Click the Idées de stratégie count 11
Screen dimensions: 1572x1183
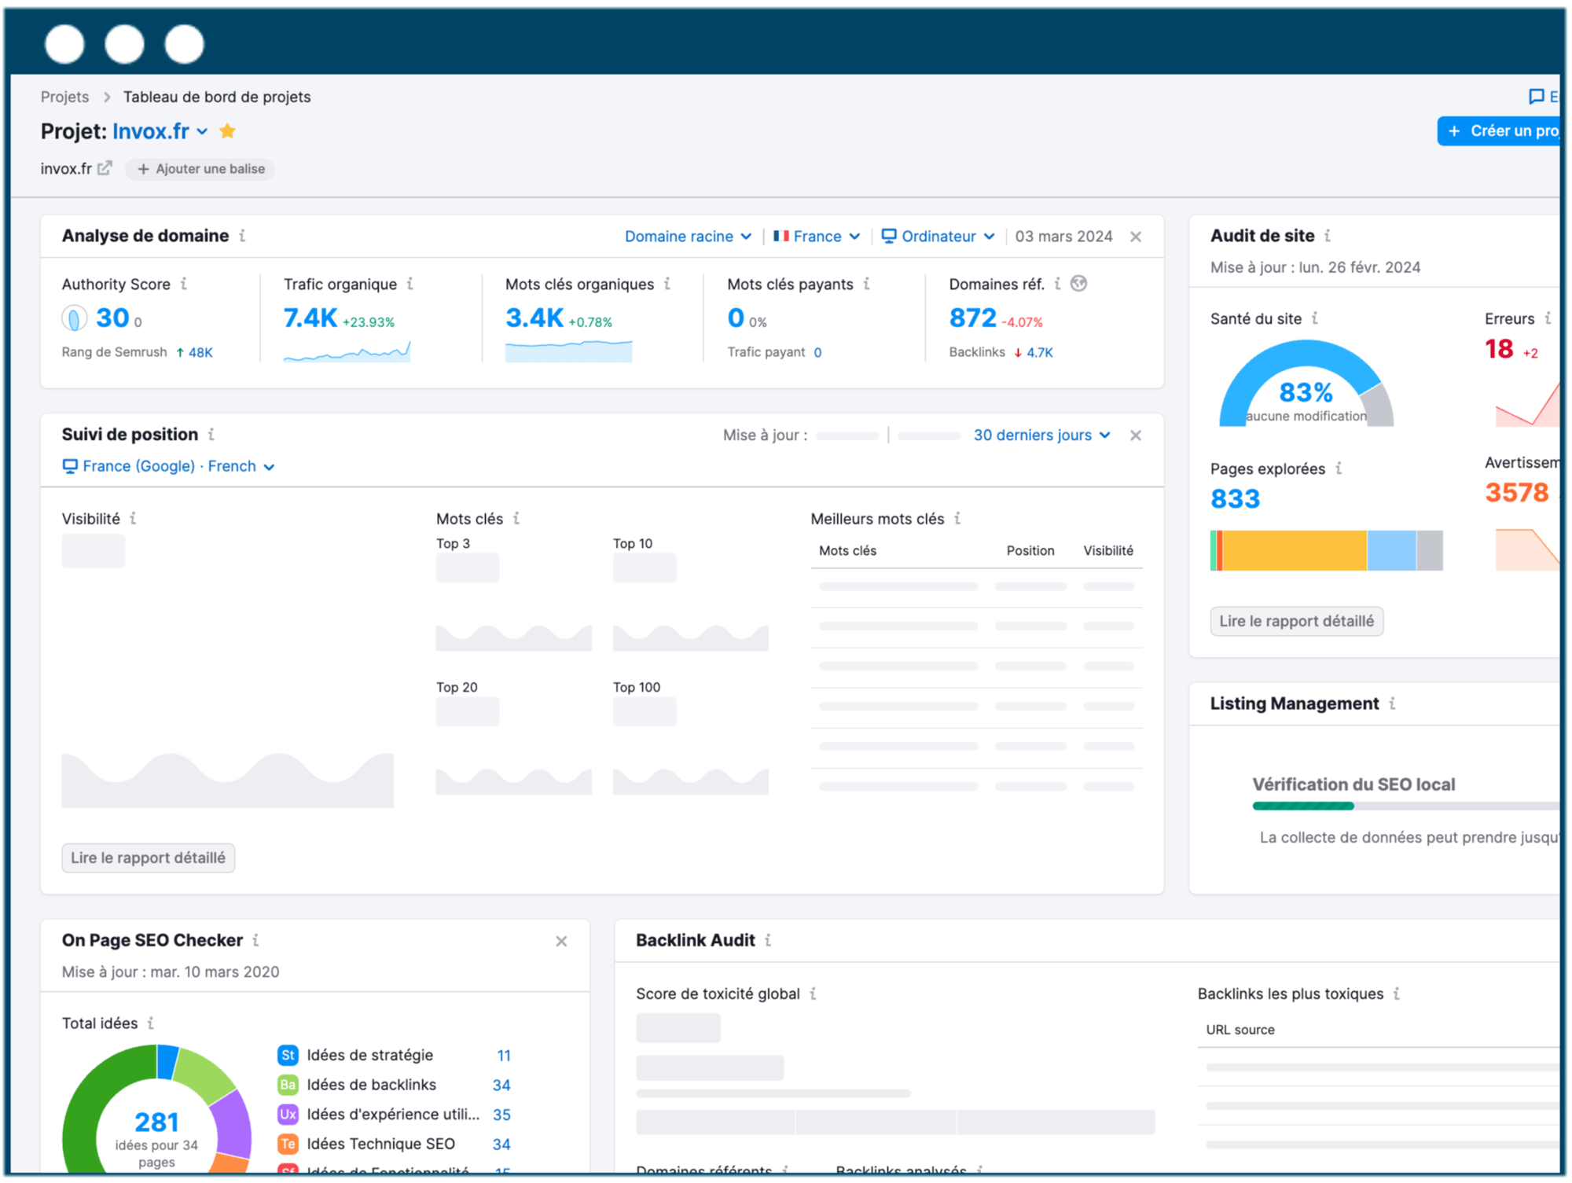point(504,1056)
